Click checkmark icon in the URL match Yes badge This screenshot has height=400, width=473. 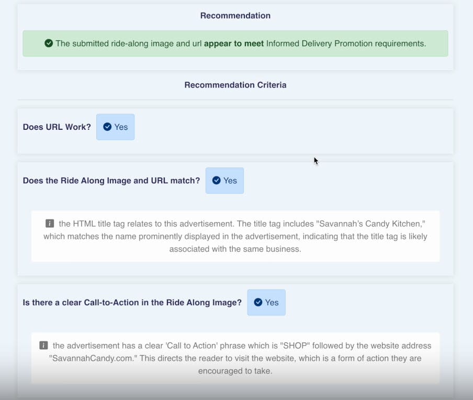pos(216,181)
